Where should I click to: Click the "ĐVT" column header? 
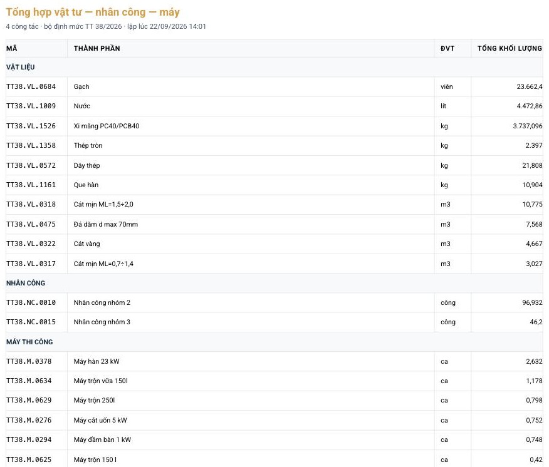[447, 48]
